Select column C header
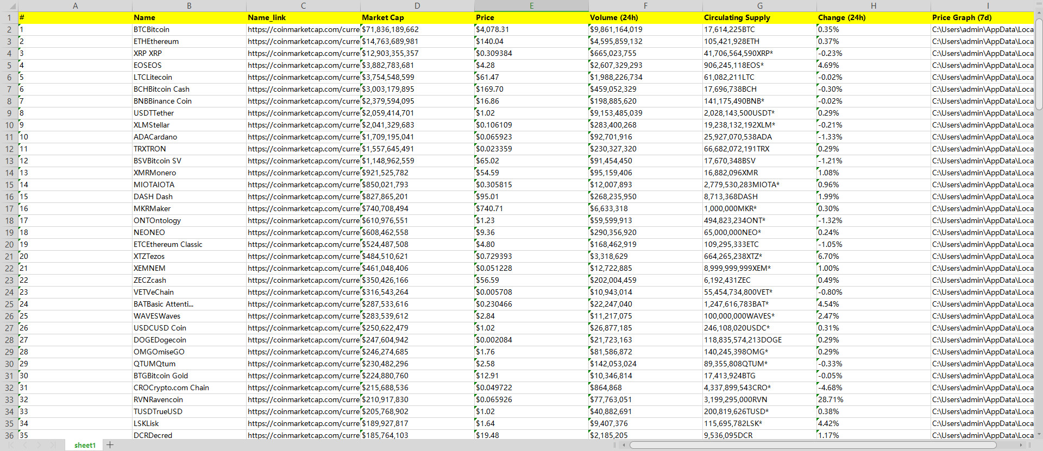The image size is (1043, 451). [303, 5]
